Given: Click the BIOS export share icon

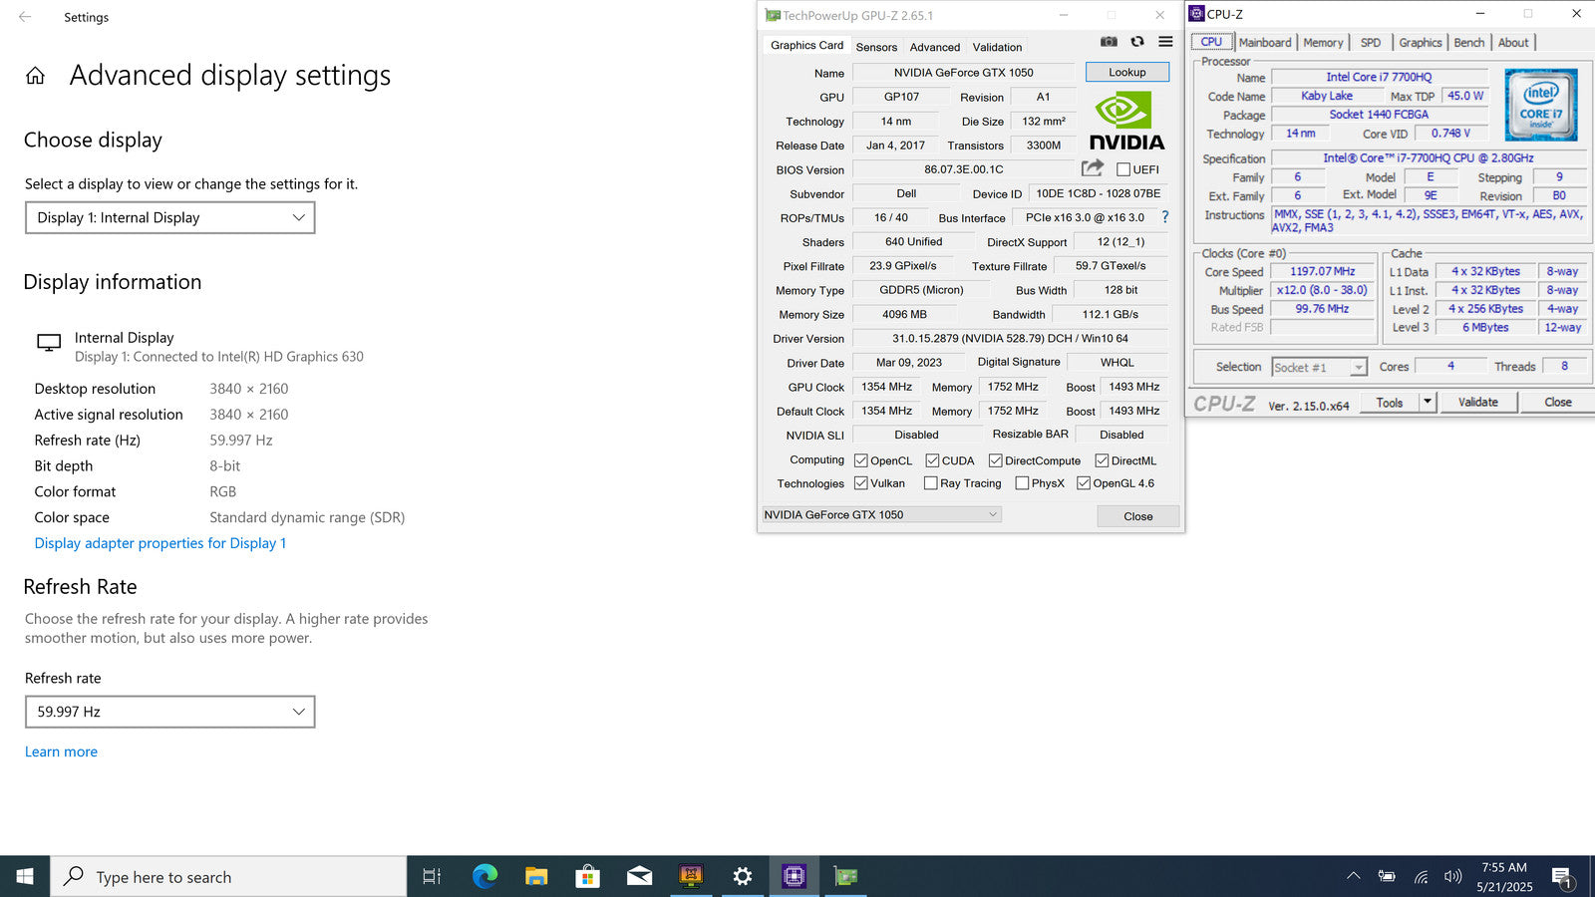Looking at the screenshot, I should (1093, 168).
